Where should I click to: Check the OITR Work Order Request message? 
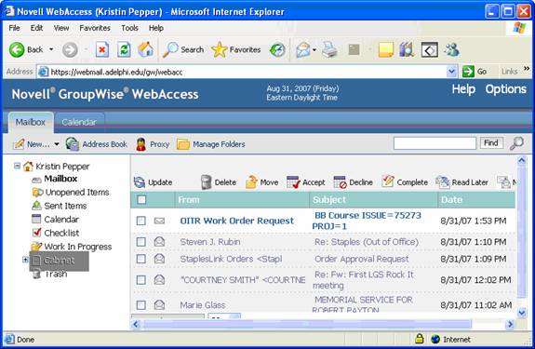point(140,221)
